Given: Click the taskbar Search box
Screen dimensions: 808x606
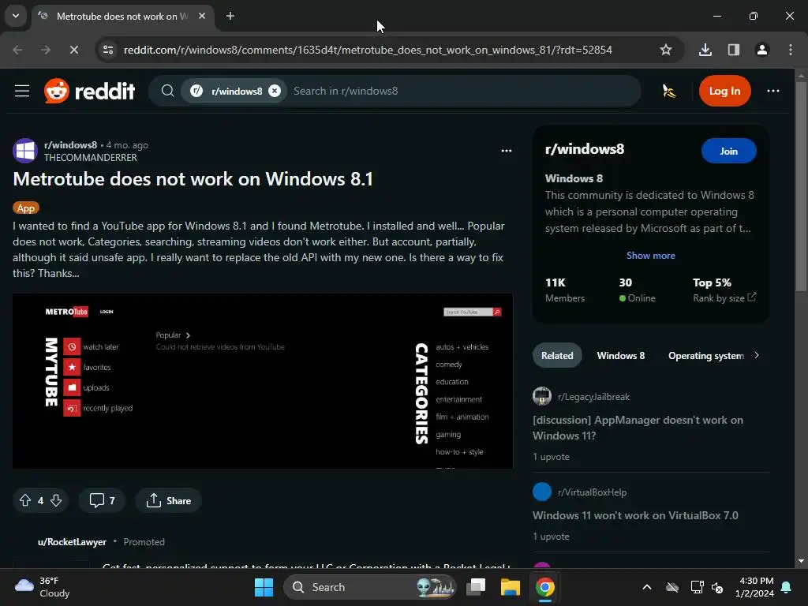Looking at the screenshot, I should pyautogui.click(x=369, y=587).
